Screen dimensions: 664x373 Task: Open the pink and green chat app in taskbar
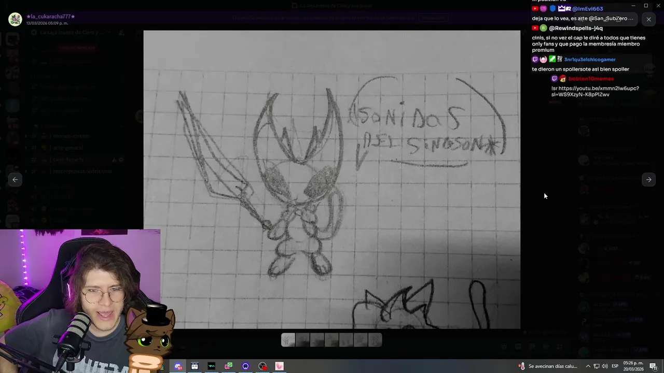click(228, 366)
